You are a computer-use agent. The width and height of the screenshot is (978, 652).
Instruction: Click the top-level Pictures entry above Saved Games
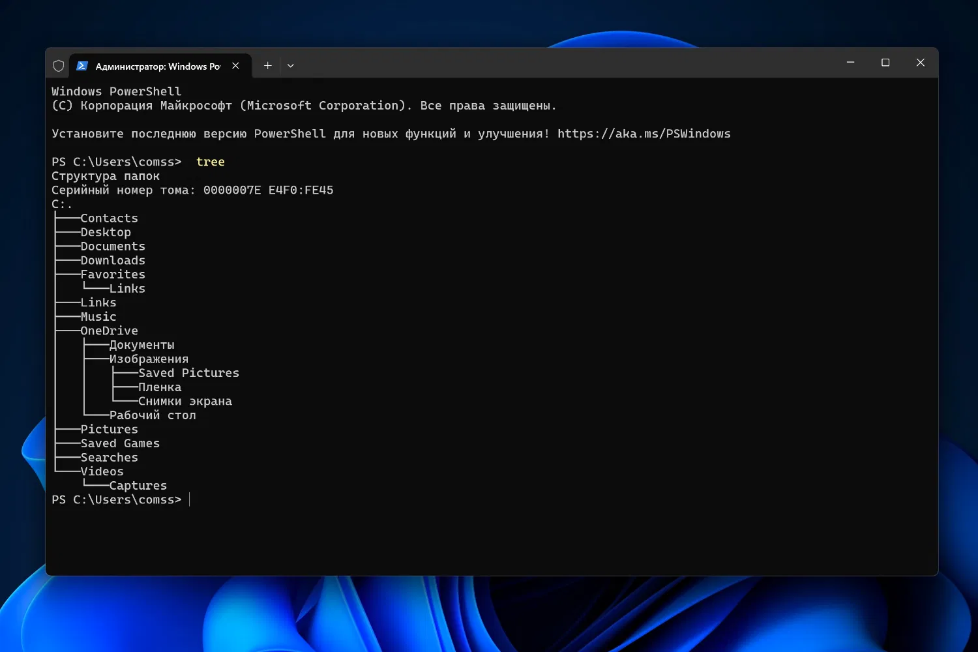[x=110, y=429]
